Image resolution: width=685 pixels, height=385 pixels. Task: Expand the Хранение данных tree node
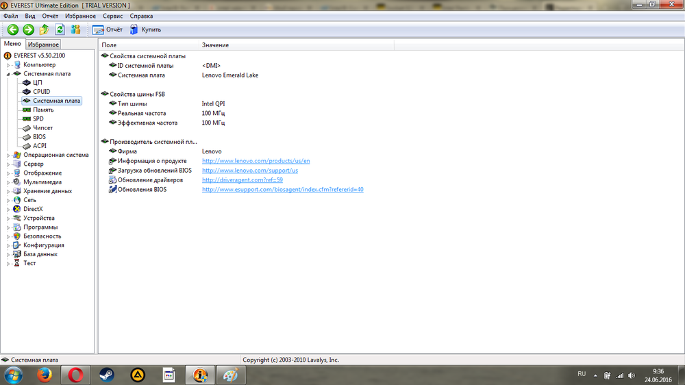pos(8,191)
